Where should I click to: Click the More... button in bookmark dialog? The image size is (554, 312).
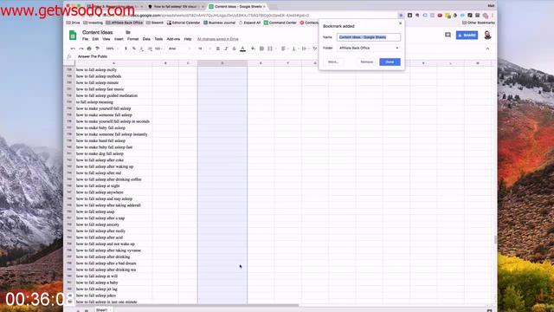point(333,62)
